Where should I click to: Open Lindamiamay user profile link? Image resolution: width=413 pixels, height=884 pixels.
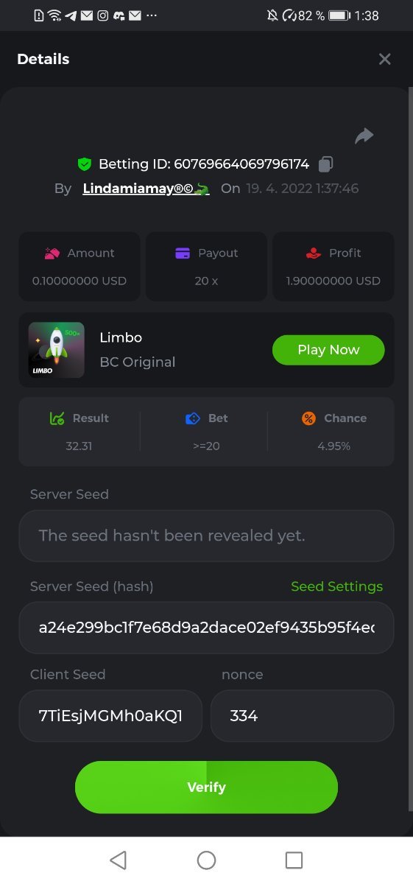pos(146,189)
